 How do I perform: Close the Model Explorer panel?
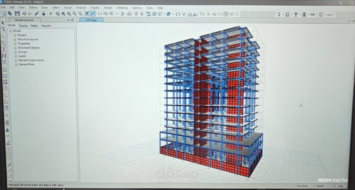72,20
